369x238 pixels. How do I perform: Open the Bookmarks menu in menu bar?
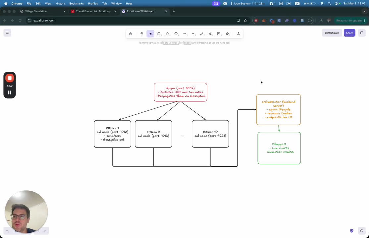[77, 4]
